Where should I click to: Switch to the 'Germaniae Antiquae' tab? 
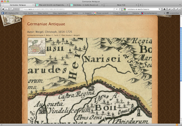coord(18,5)
